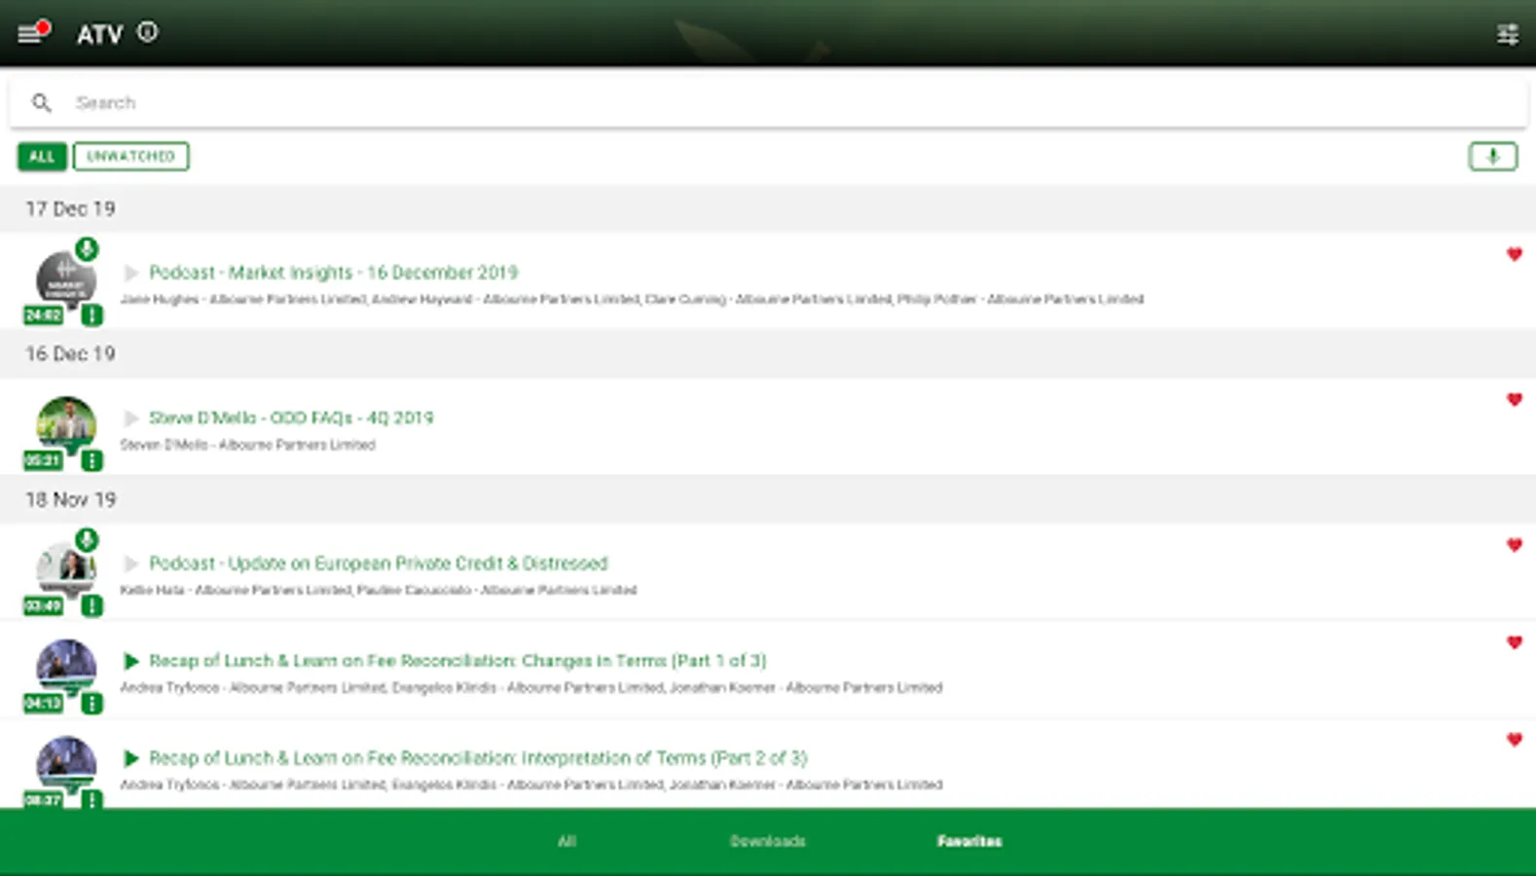Play Steve D'Mello ODD FAQs video

click(130, 419)
